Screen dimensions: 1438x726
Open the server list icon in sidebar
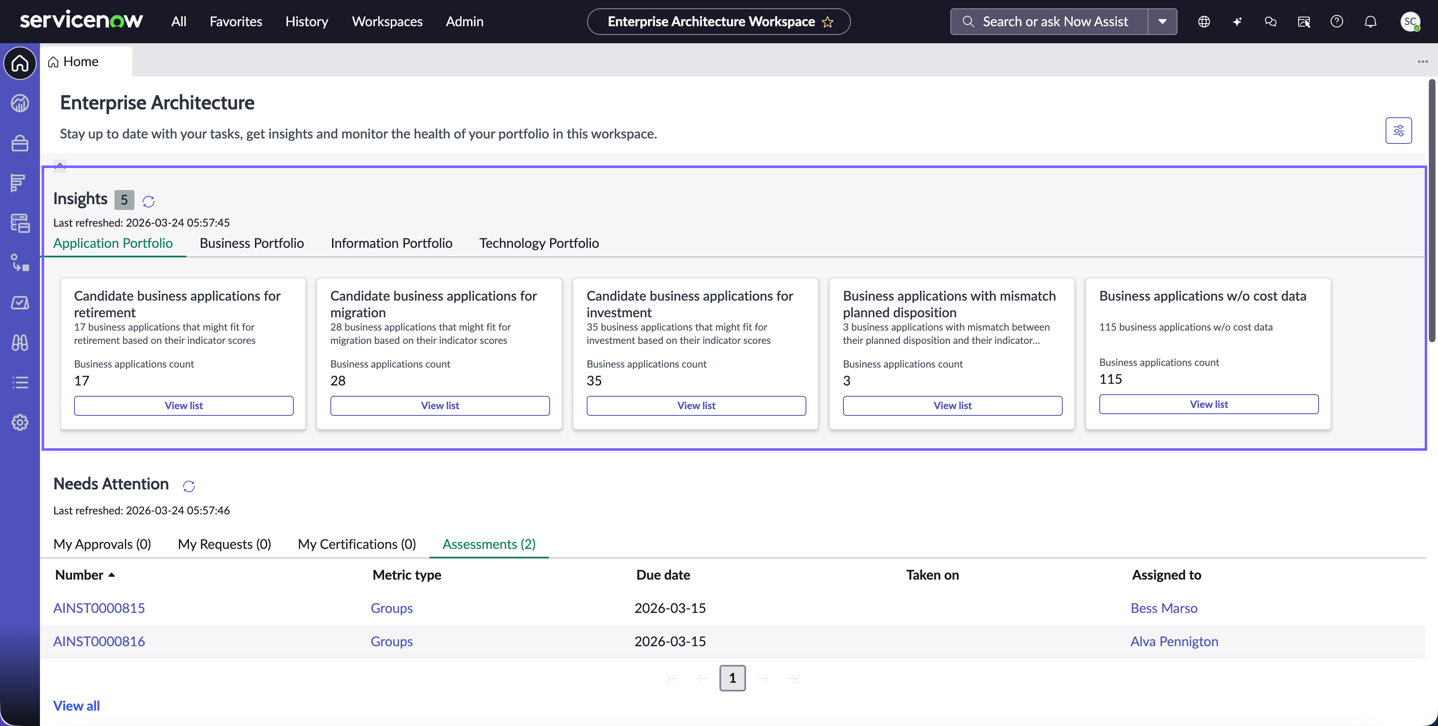(20, 223)
